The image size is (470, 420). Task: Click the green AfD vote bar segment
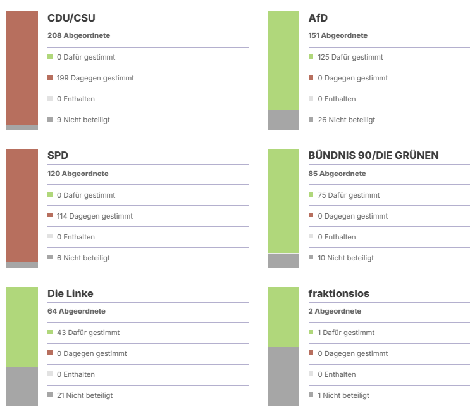pyautogui.click(x=283, y=60)
